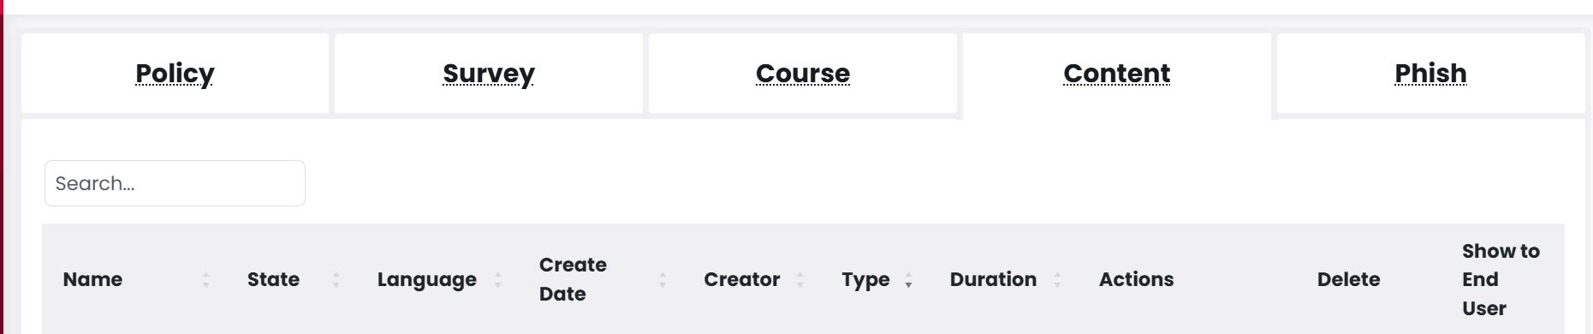This screenshot has width=1593, height=334.
Task: Open the Phish tab
Action: pos(1430,74)
